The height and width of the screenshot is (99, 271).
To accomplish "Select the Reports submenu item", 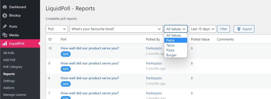I will [x=9, y=74].
